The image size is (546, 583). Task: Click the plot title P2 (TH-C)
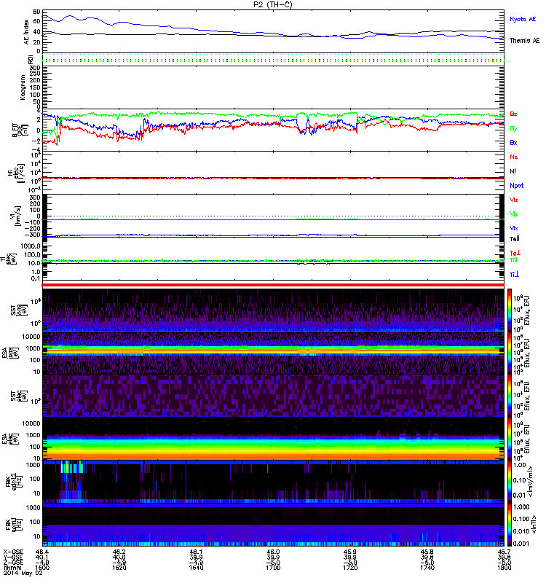(x=272, y=4)
